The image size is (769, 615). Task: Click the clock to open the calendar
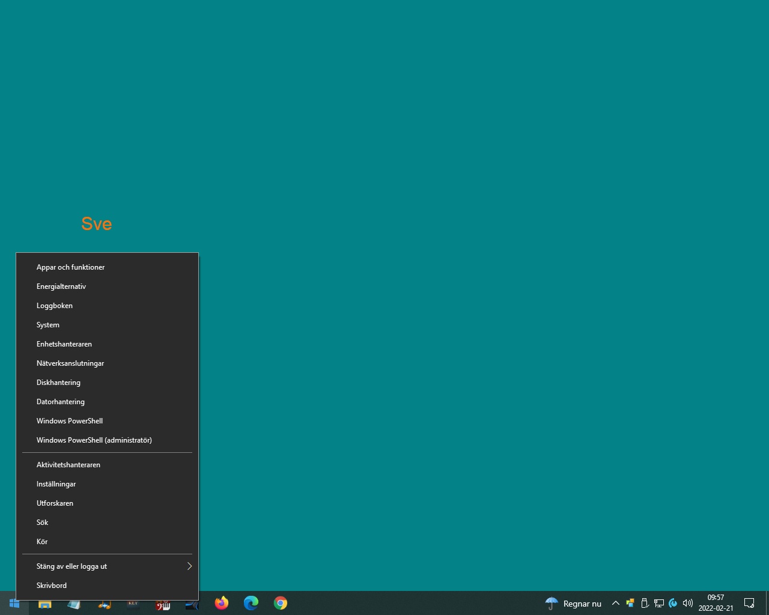pyautogui.click(x=716, y=603)
